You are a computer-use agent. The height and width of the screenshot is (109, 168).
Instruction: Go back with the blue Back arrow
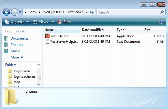pyautogui.click(x=6, y=12)
